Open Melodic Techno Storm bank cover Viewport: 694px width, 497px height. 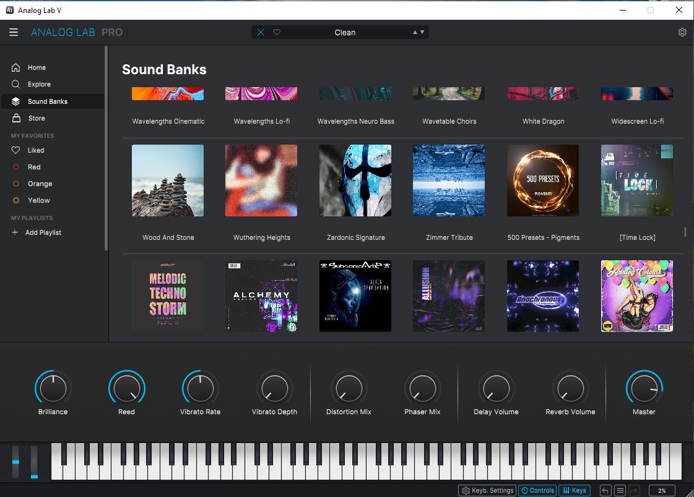pos(168,296)
